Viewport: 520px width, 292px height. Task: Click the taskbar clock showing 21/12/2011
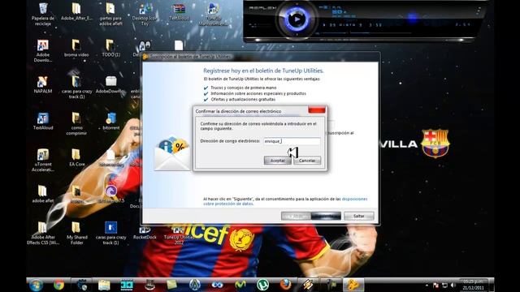(473, 285)
